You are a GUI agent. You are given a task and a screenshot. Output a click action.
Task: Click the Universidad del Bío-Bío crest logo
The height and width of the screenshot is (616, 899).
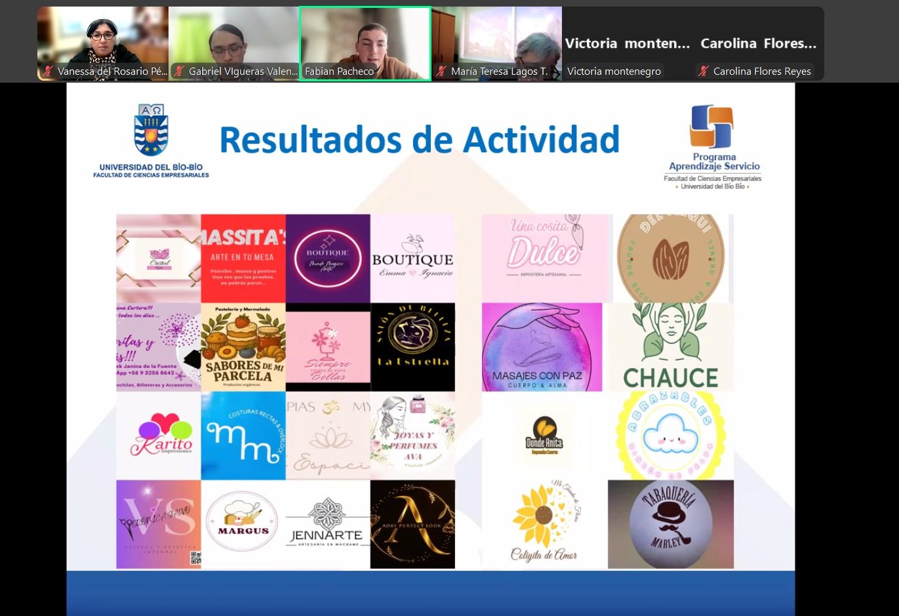[x=151, y=130]
